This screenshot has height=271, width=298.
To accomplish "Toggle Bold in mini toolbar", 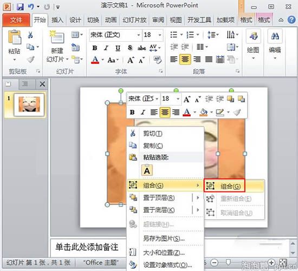I will pos(132,113).
